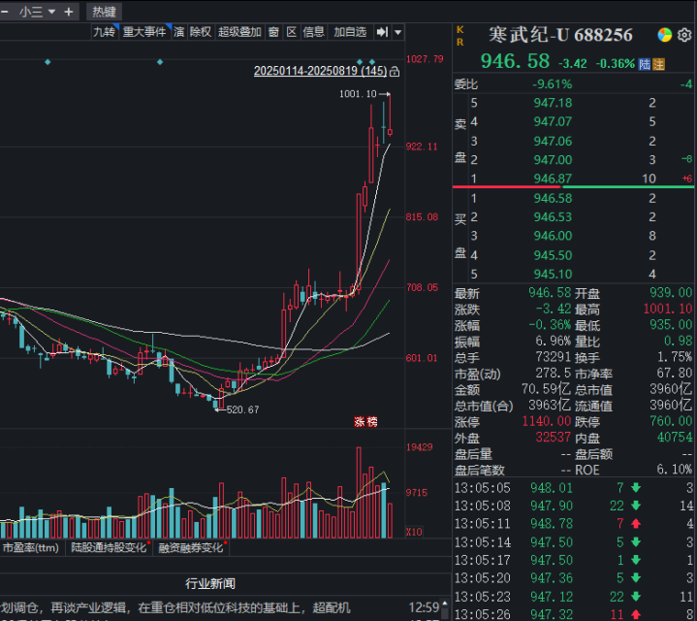697x621 pixels.
Task: Open the settings gear icon in quote panel
Action: 684,35
